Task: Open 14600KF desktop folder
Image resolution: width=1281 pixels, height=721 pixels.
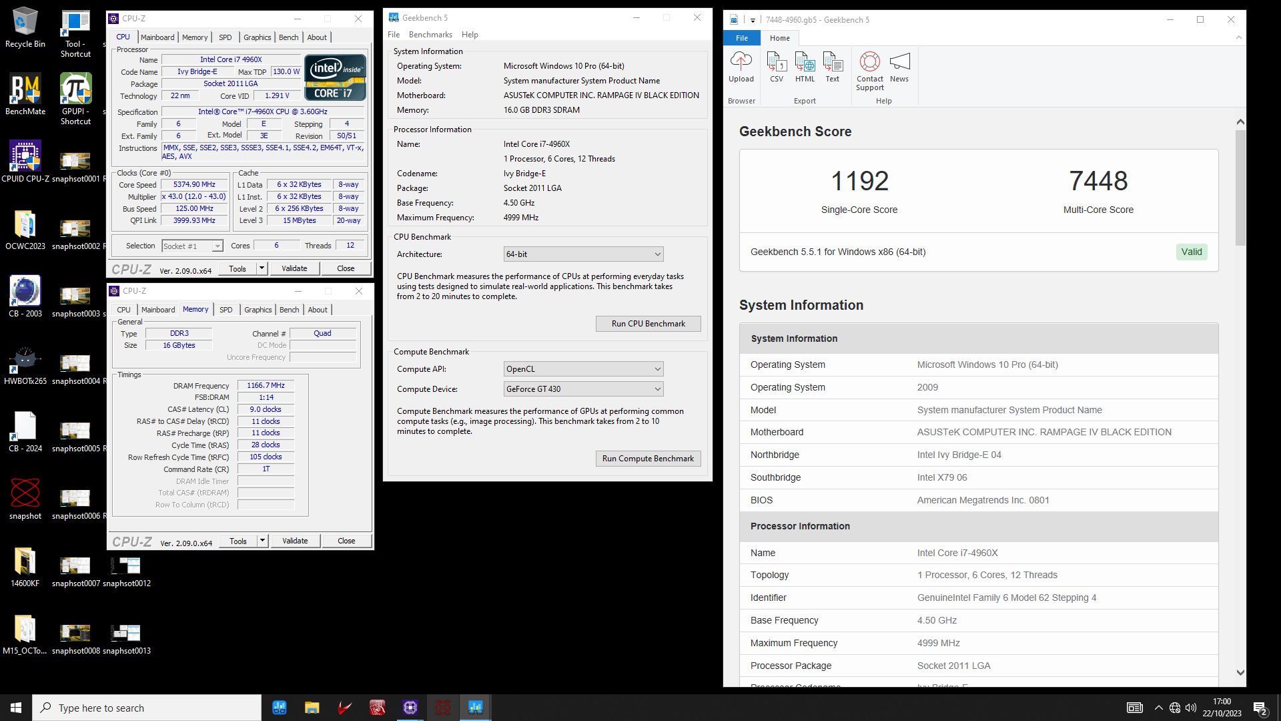Action: tap(25, 566)
